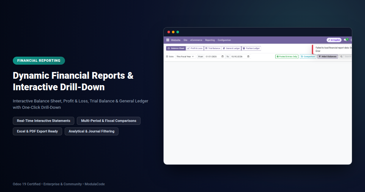This screenshot has width=365, height=192.
Task: Open the eCommerce menu
Action: click(196, 40)
